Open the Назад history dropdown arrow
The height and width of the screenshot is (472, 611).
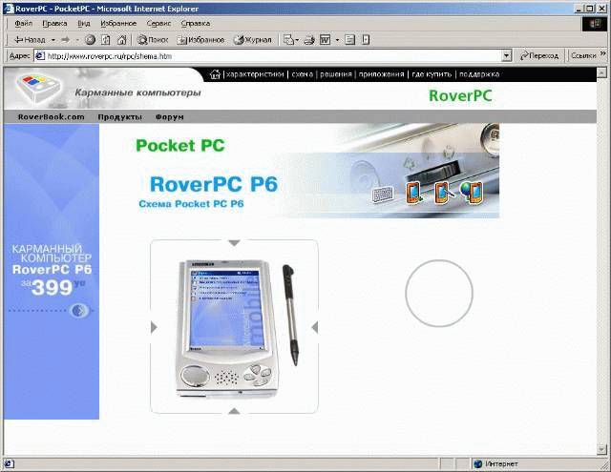(53, 40)
